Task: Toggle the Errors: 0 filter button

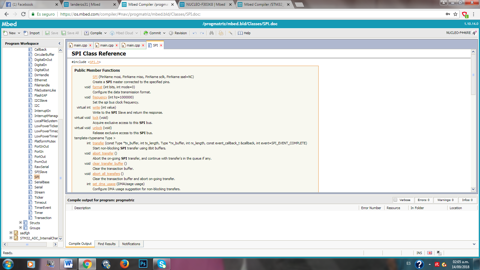Action: (423, 200)
